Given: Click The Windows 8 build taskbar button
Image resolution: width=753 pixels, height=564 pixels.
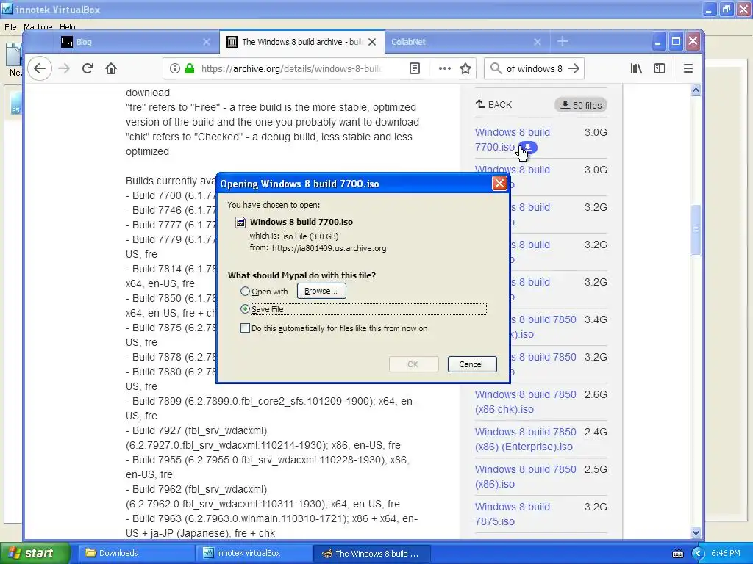Looking at the screenshot, I should click(x=371, y=553).
